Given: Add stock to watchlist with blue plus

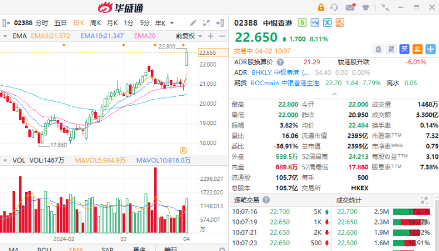Looking at the screenshot, I should [431, 50].
